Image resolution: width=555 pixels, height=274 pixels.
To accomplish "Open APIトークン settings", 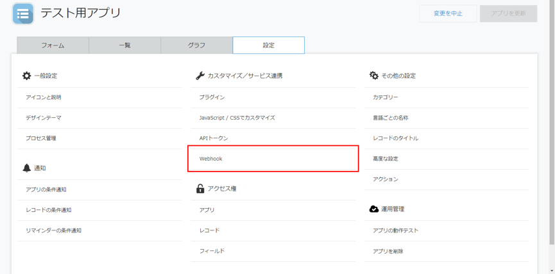I will [273, 138].
